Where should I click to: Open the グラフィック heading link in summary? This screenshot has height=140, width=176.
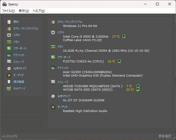pyautogui.click(x=63, y=68)
